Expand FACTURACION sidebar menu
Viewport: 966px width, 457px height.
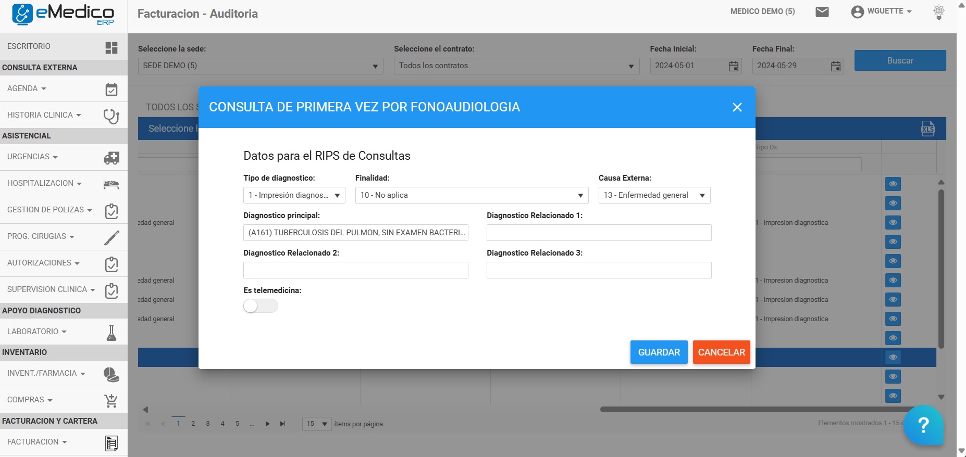(x=37, y=442)
